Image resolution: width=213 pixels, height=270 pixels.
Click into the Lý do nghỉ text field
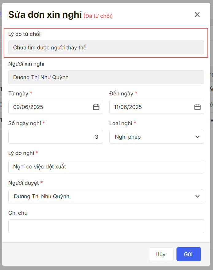106,167
